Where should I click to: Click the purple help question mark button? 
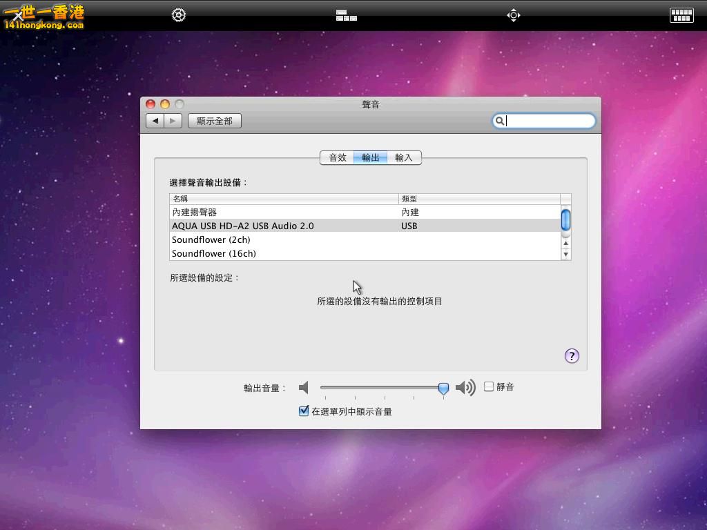(x=572, y=356)
